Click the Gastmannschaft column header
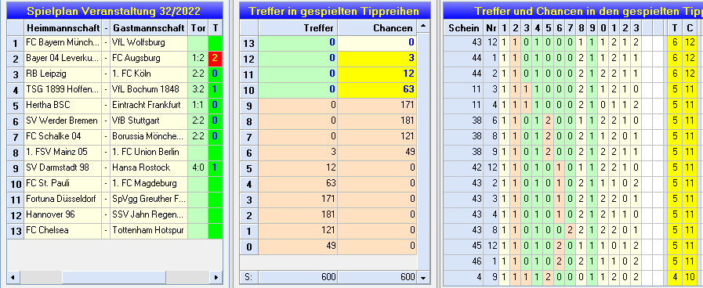The width and height of the screenshot is (703, 288). [149, 28]
